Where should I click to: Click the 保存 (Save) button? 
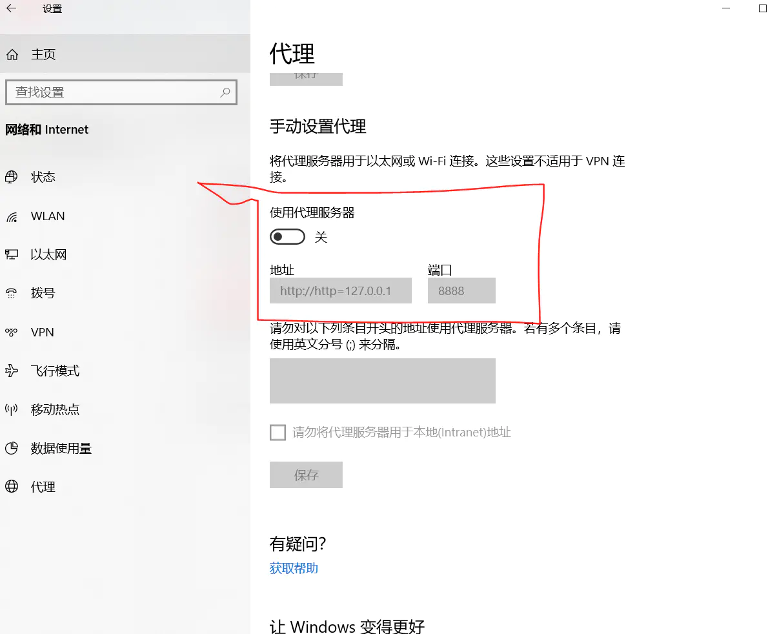[x=306, y=475]
